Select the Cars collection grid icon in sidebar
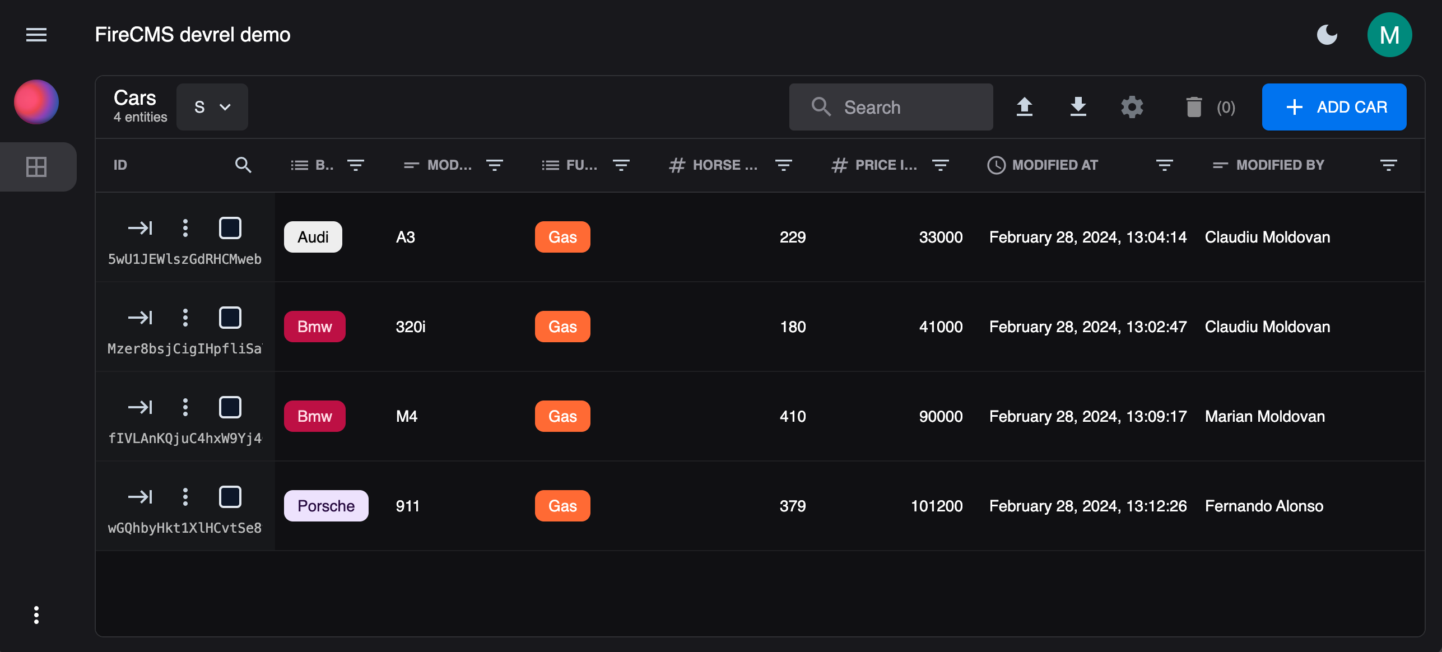The width and height of the screenshot is (1442, 652). pyautogui.click(x=36, y=166)
